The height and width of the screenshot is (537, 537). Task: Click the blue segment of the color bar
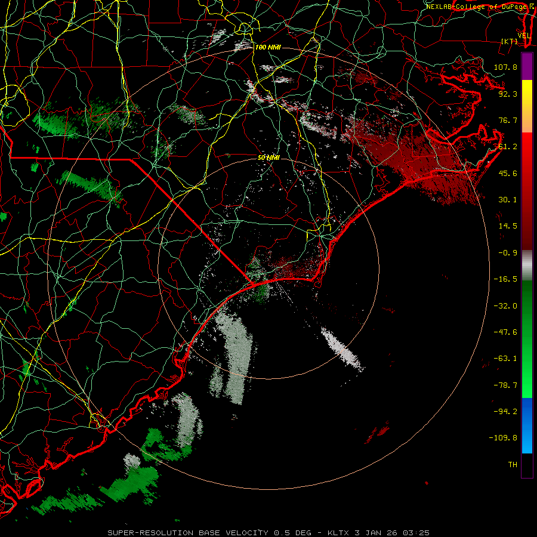[x=527, y=425]
